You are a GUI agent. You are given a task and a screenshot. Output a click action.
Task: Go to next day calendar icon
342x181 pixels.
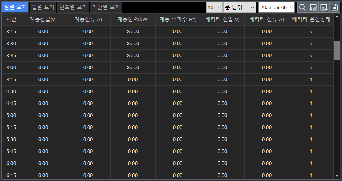[x=324, y=8]
